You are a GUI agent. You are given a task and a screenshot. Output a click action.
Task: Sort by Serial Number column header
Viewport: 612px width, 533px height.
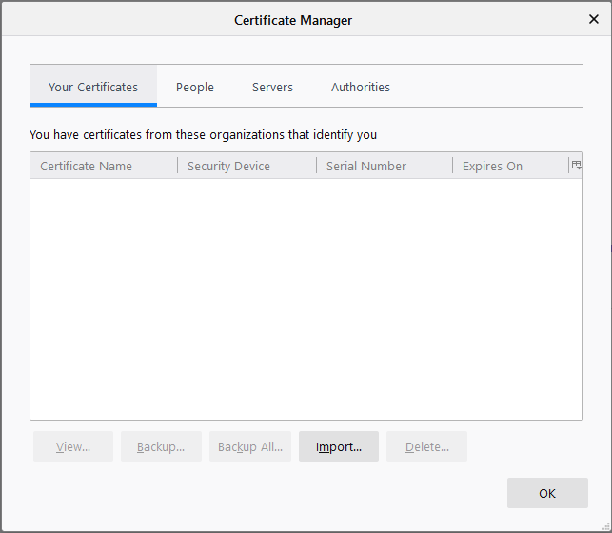tap(365, 166)
